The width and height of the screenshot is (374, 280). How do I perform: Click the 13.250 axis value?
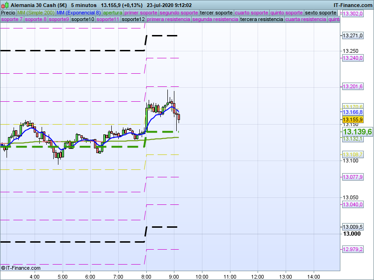click(x=350, y=51)
